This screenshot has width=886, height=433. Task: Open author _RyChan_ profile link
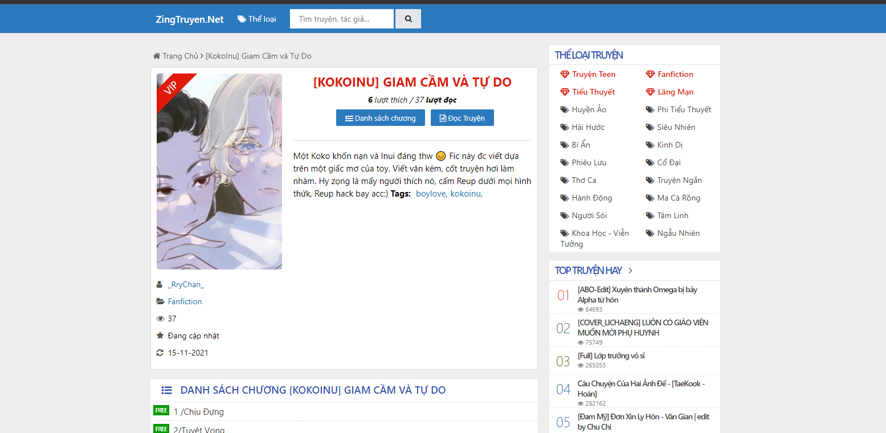pos(186,284)
